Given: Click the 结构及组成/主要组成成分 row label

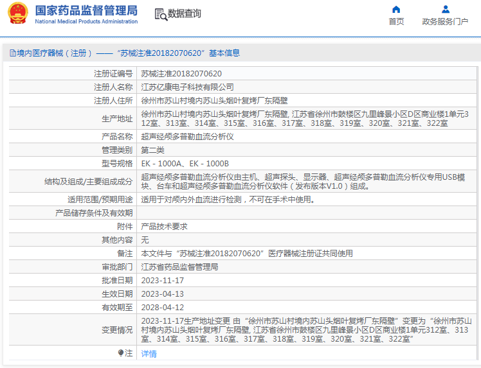Looking at the screenshot, I should pos(89,181).
